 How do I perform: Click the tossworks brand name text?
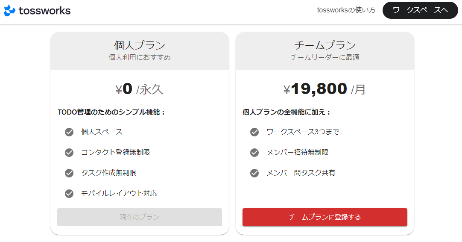45,11
